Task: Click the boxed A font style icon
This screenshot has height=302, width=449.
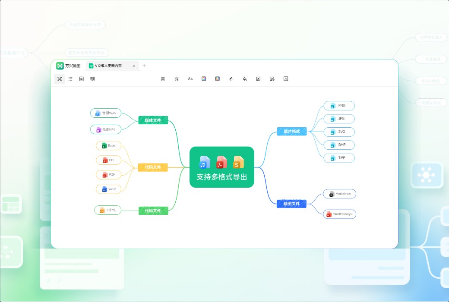Action: [285, 79]
